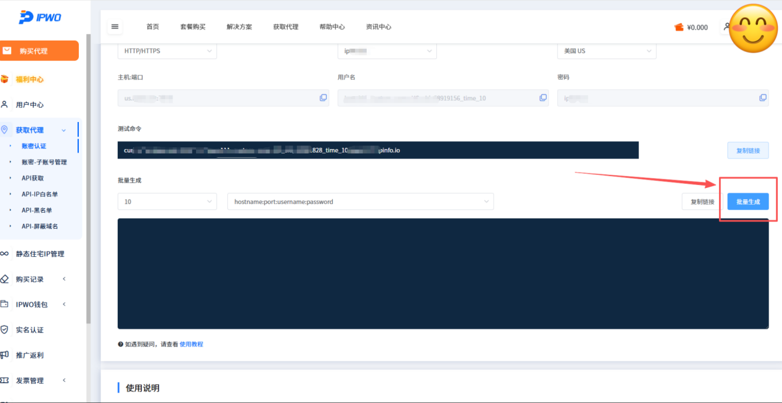Click the 密码 input field
The image size is (782, 403).
coord(663,98)
